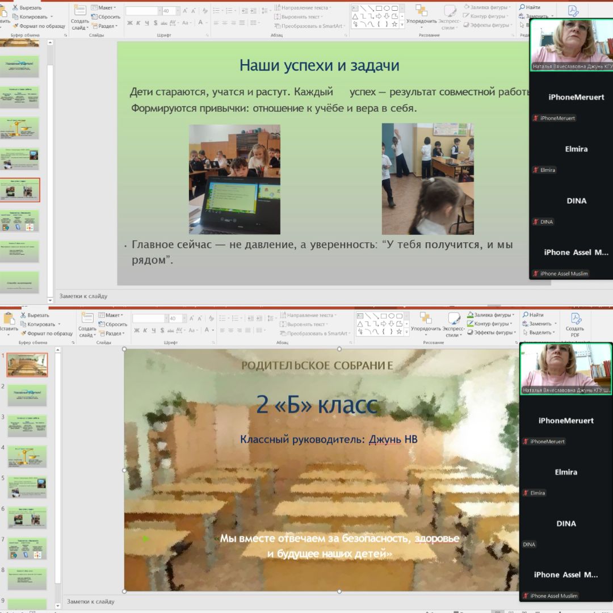Expand the Раздел dropdown in the upper ribbon
The height and width of the screenshot is (613, 613).
click(x=107, y=26)
